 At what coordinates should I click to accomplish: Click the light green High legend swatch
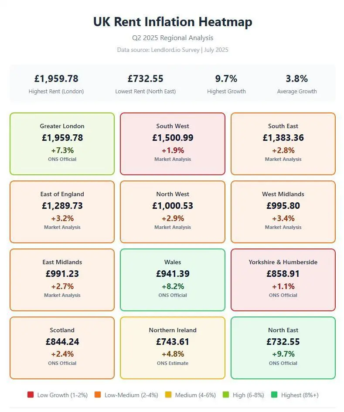[226, 395]
